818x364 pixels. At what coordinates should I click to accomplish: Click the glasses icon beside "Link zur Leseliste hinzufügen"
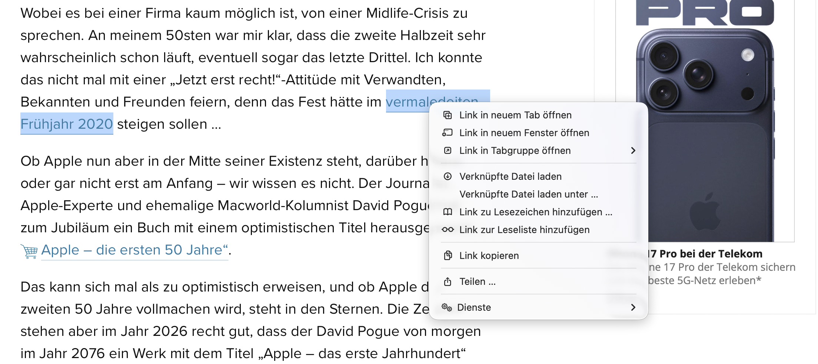448,230
